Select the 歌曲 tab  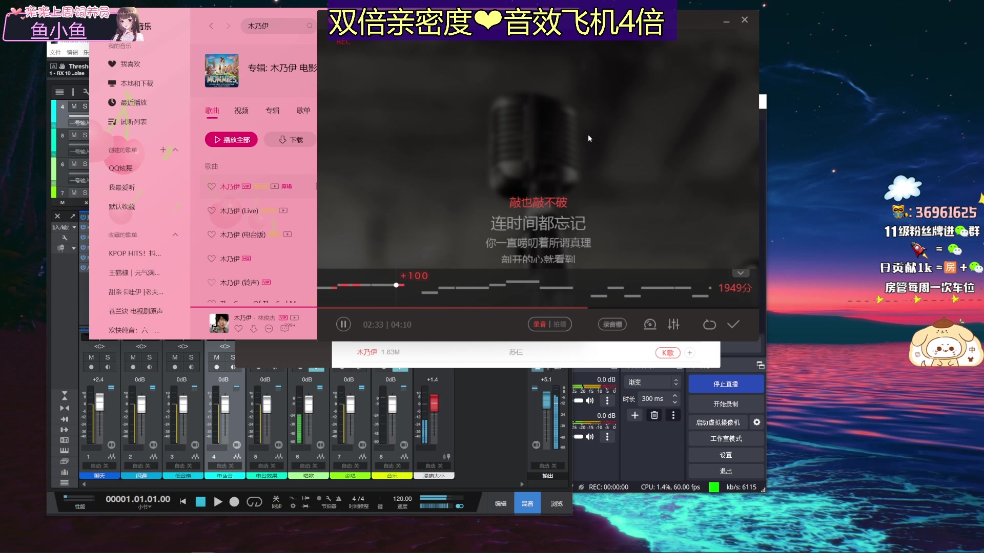(x=212, y=111)
